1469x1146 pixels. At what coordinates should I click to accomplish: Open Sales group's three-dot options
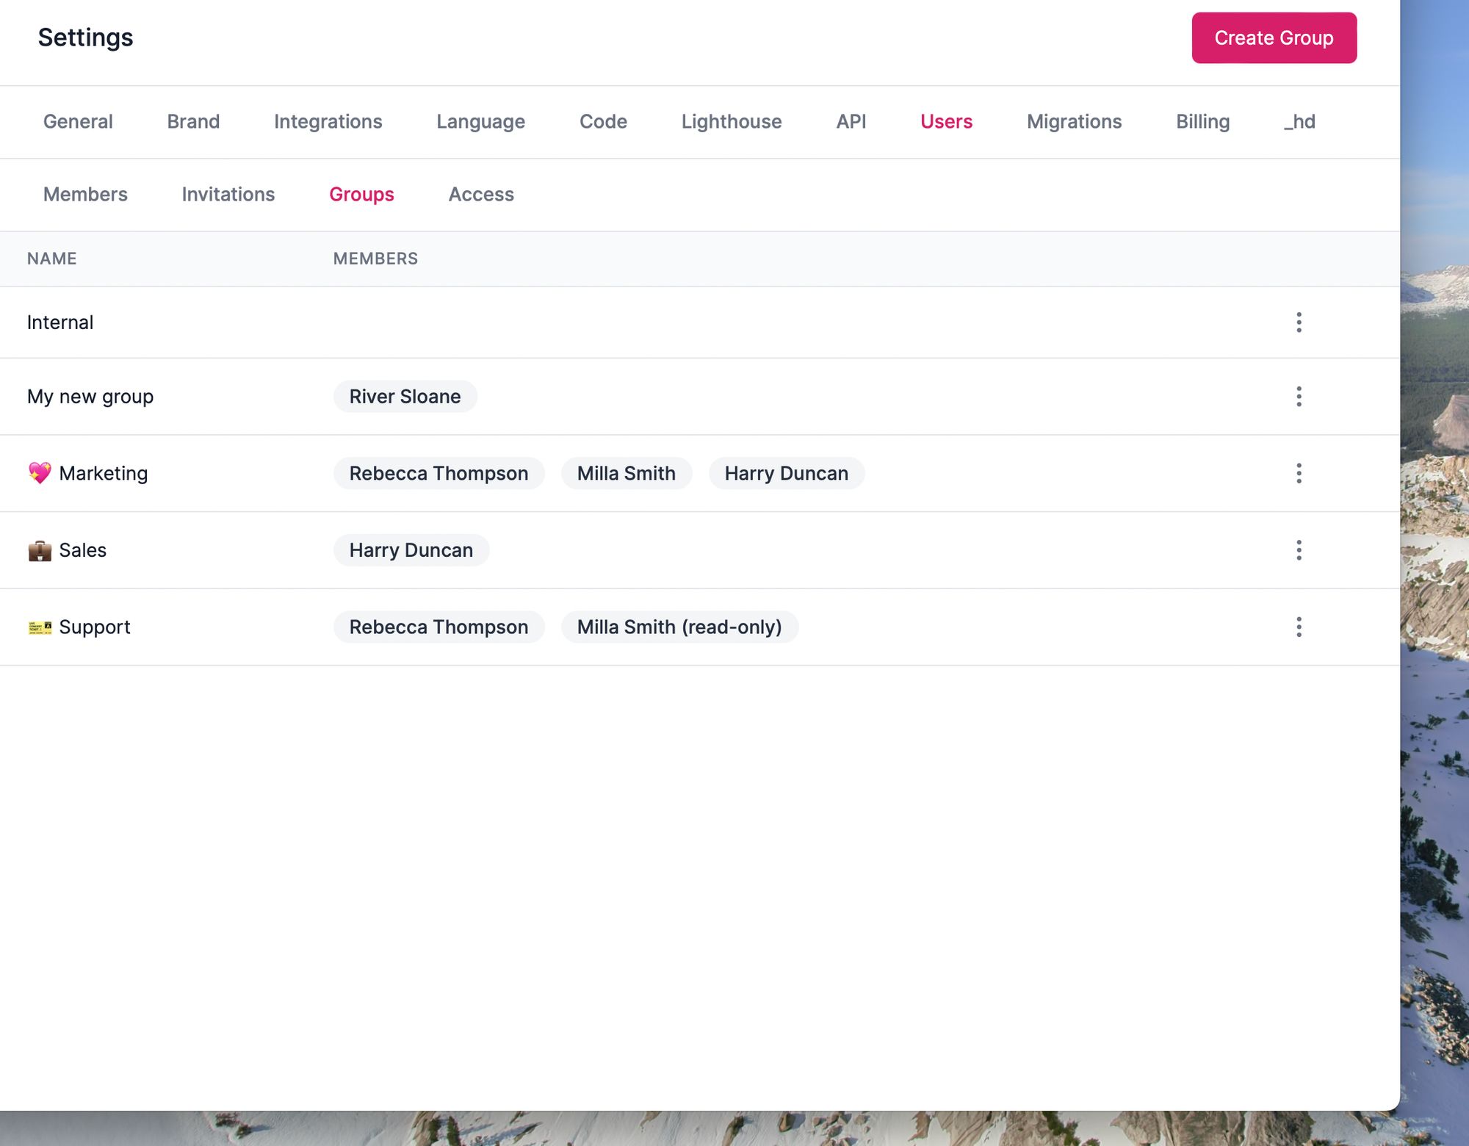point(1299,550)
